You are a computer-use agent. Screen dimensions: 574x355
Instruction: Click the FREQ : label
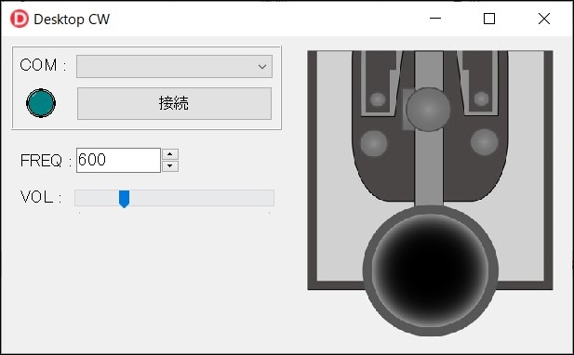pyautogui.click(x=47, y=161)
